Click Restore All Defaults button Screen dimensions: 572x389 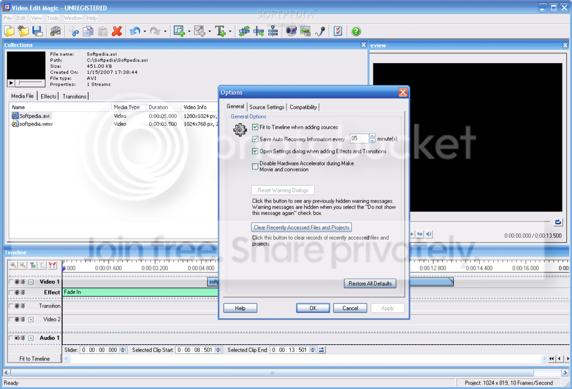coord(370,283)
